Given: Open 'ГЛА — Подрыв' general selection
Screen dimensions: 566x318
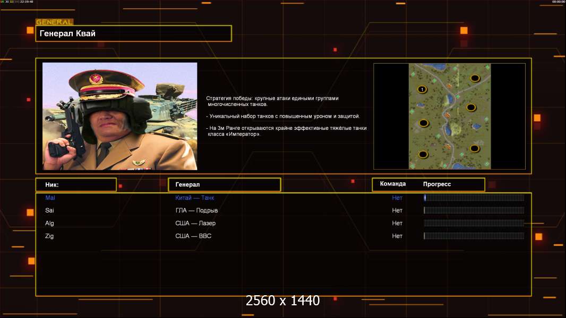Looking at the screenshot, I should tap(196, 210).
